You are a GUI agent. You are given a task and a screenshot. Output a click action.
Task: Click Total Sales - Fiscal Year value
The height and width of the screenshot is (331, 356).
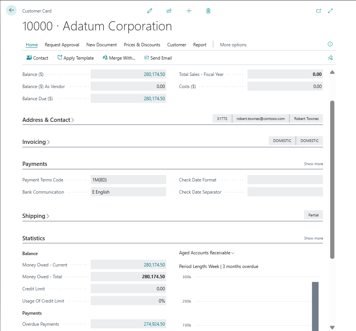(285, 74)
